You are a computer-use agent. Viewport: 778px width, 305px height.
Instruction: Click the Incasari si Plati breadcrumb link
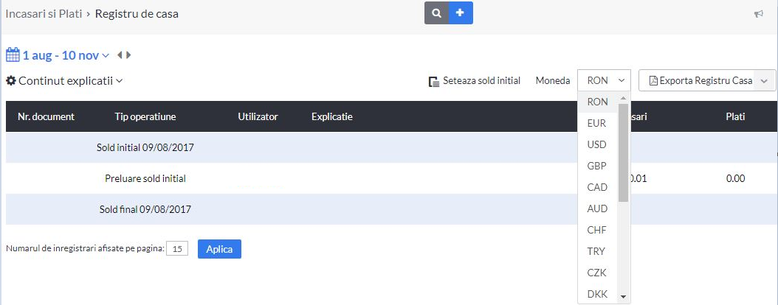(x=44, y=14)
